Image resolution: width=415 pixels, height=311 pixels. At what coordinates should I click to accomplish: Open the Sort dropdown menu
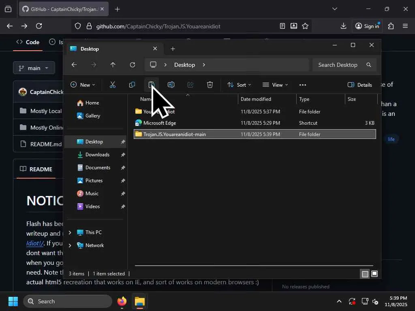pyautogui.click(x=239, y=85)
